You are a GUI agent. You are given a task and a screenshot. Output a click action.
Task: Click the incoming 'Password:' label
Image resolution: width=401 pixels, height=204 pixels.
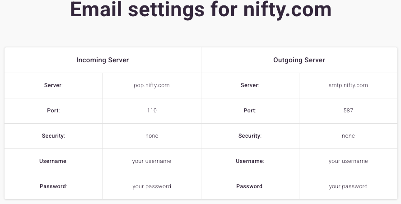coord(53,186)
